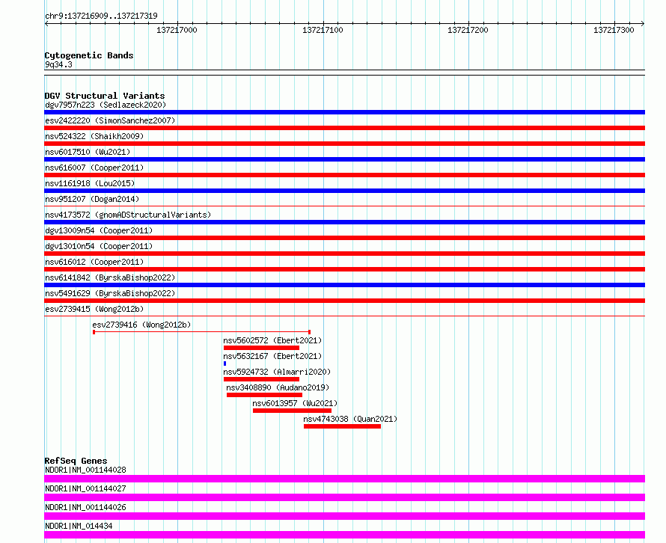Click the red bar under nsv616007
The width and height of the screenshot is (666, 543).
(344, 175)
